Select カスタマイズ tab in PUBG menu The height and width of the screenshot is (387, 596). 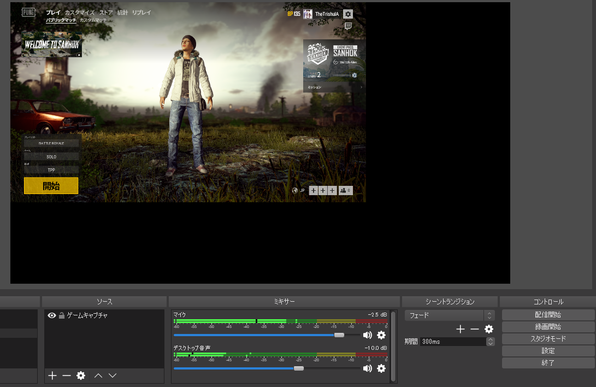pos(79,13)
